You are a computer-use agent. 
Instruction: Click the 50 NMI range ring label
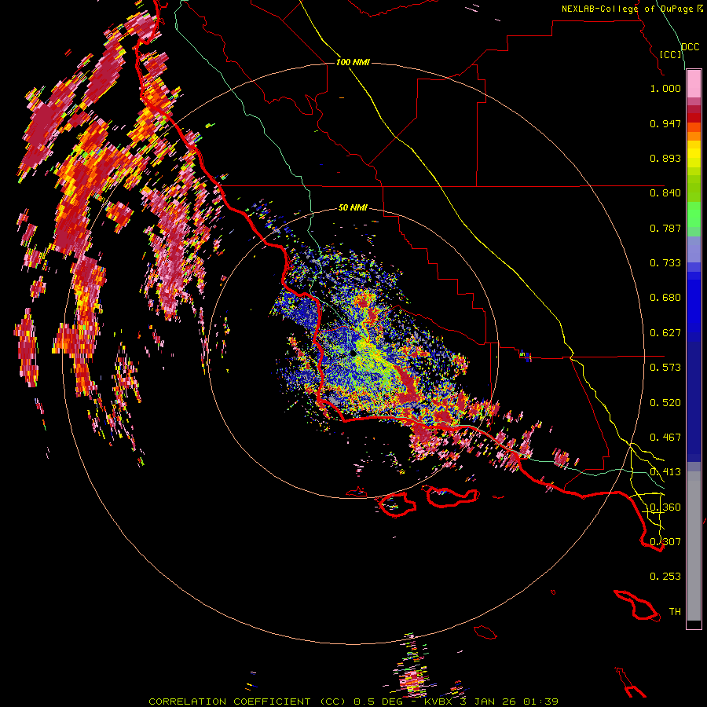coord(353,208)
